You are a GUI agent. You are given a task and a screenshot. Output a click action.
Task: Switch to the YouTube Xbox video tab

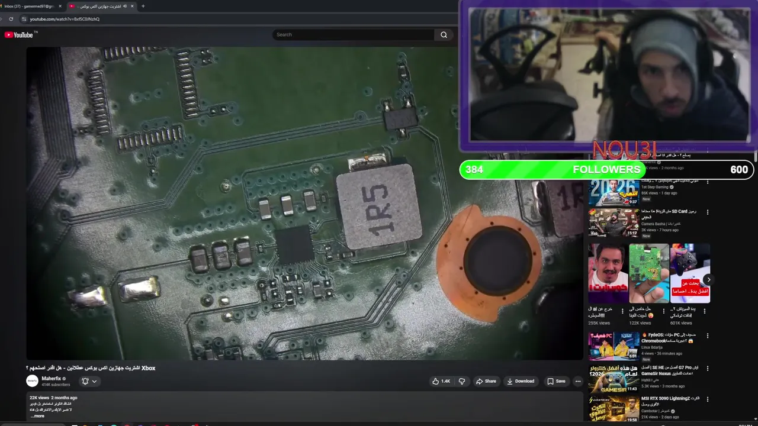(101, 6)
